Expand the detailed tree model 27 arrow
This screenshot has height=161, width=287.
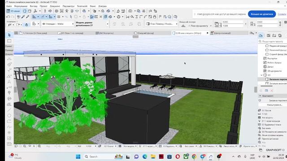click(108, 24)
